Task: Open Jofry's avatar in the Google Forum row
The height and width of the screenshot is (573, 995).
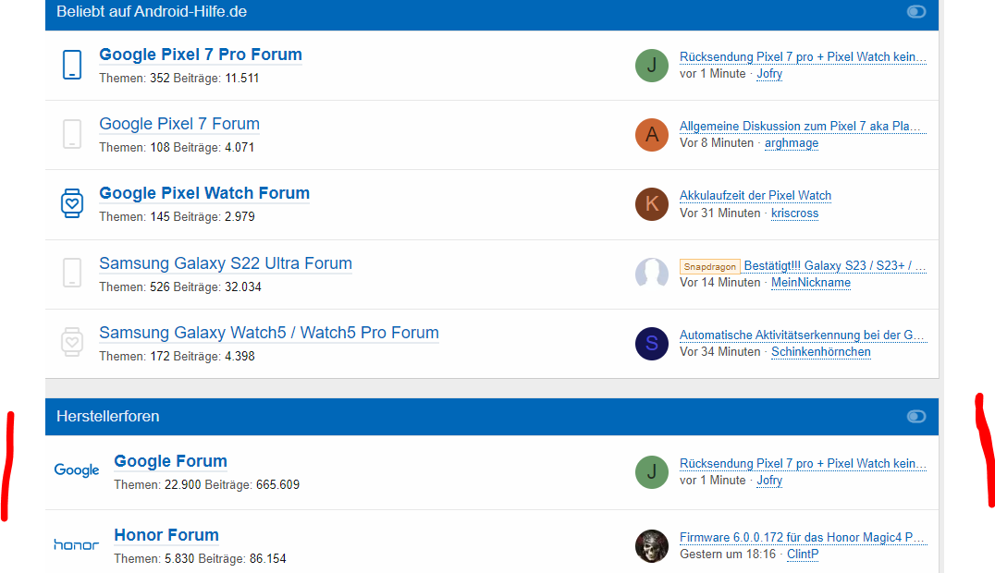Action: [x=652, y=472]
